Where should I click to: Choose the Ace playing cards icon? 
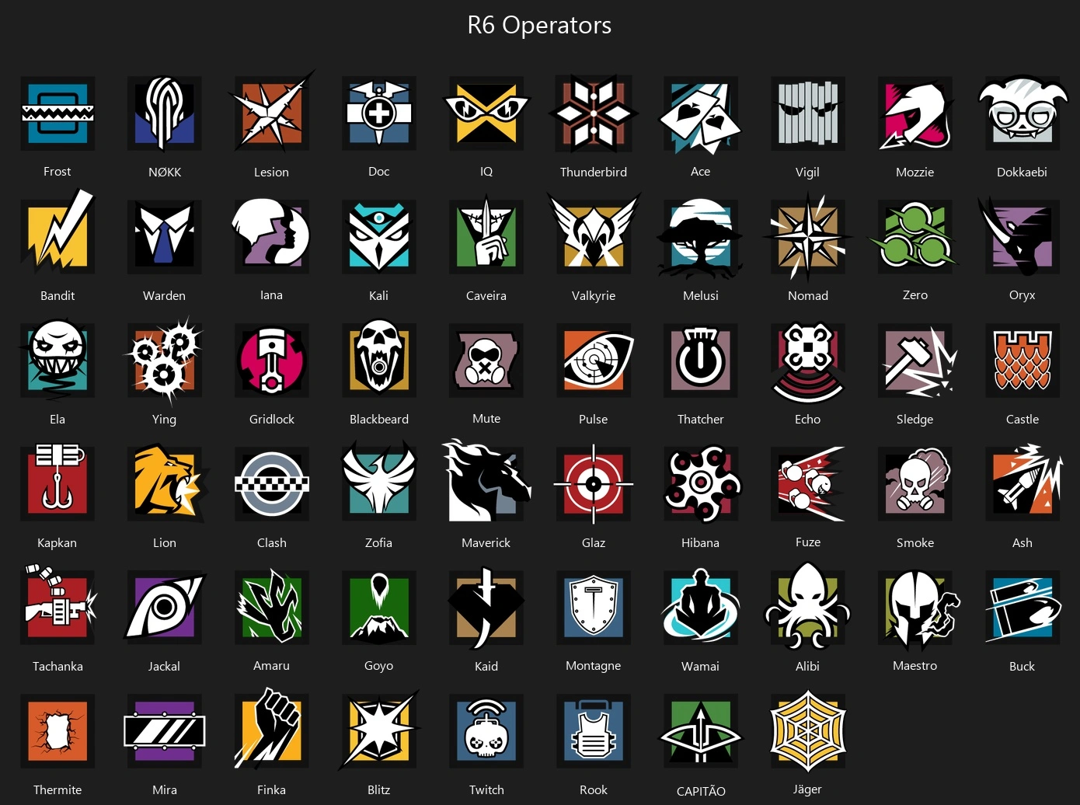pyautogui.click(x=701, y=115)
